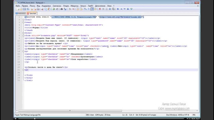The width and height of the screenshot is (214, 120).
Task: Toggle word wrap toolbar icon
Action: pos(85,9)
